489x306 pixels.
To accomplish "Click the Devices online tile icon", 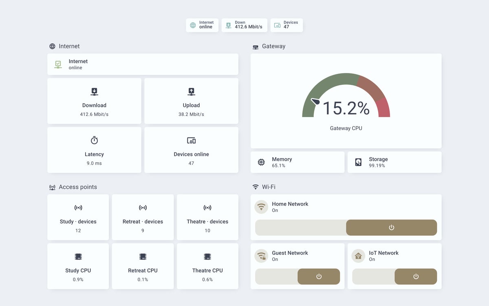I will click(191, 140).
